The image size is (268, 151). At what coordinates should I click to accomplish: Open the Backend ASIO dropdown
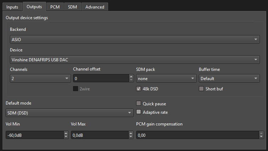[x=135, y=39]
